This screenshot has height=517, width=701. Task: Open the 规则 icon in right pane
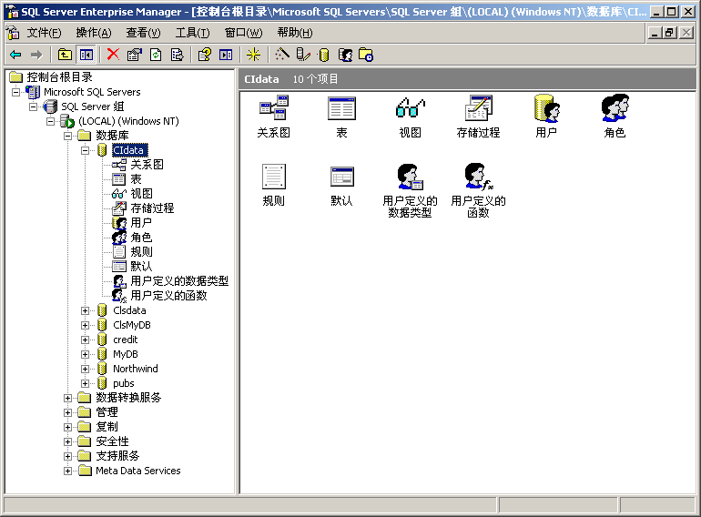(274, 185)
